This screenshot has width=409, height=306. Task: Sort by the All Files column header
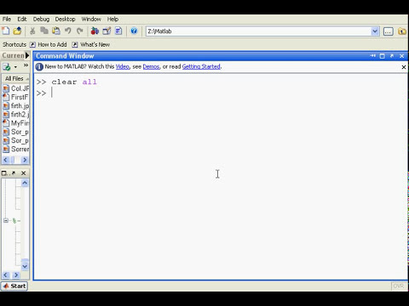15,78
